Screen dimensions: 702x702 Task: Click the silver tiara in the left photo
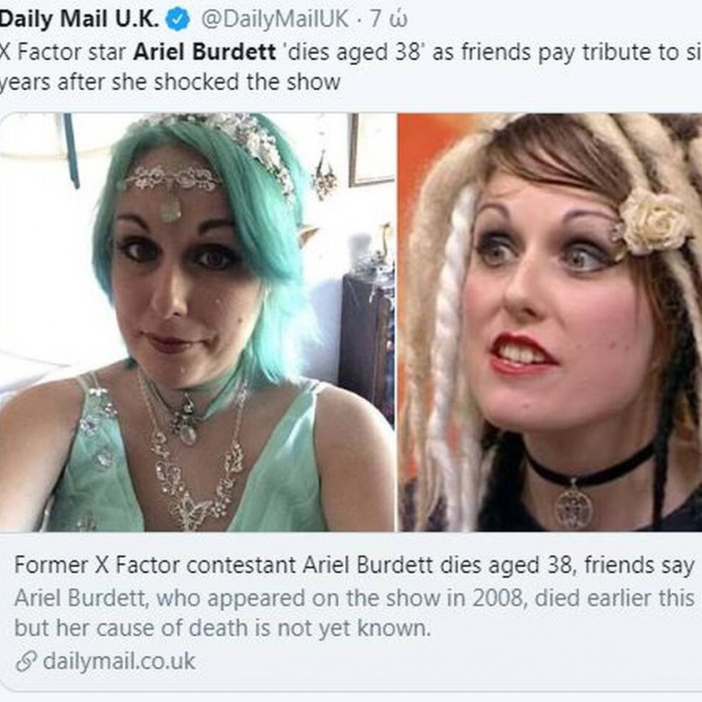pos(170,181)
